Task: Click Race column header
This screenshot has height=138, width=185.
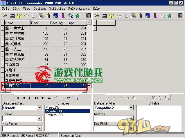Action: [40, 23]
